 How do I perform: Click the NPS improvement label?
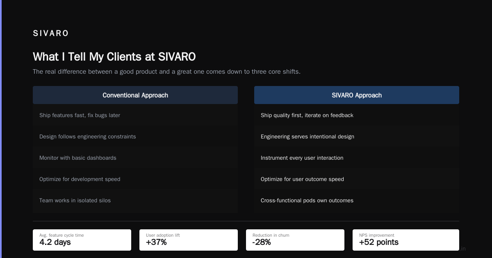coord(376,235)
